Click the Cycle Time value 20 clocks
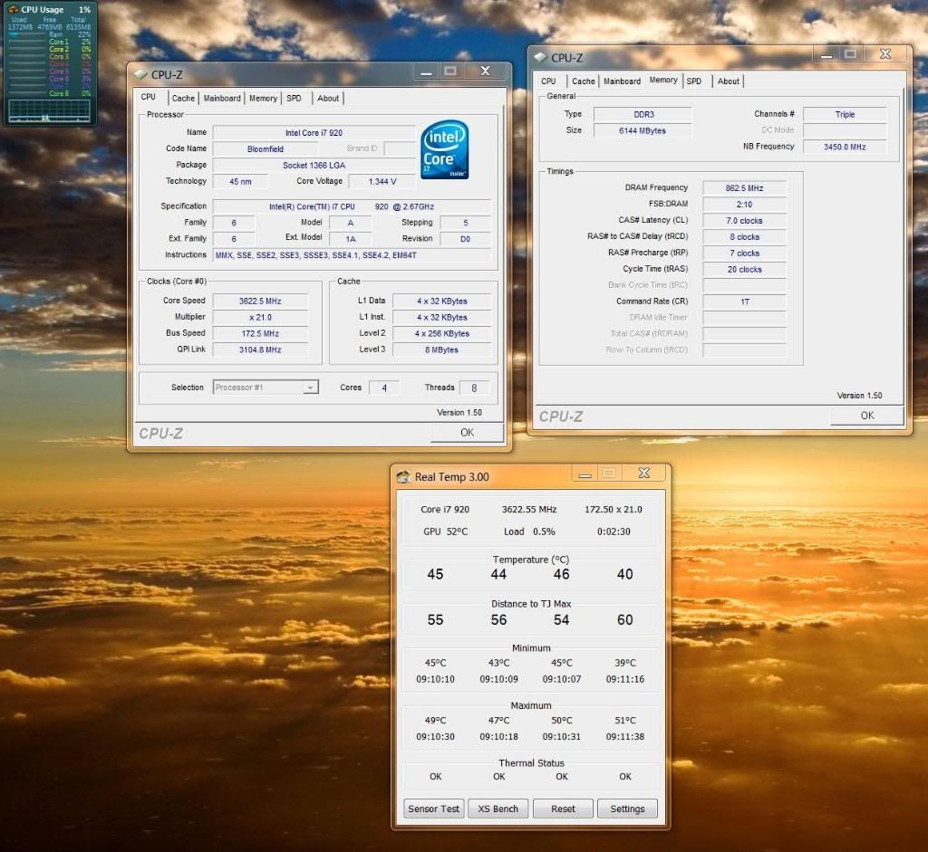The image size is (928, 852). pos(744,269)
